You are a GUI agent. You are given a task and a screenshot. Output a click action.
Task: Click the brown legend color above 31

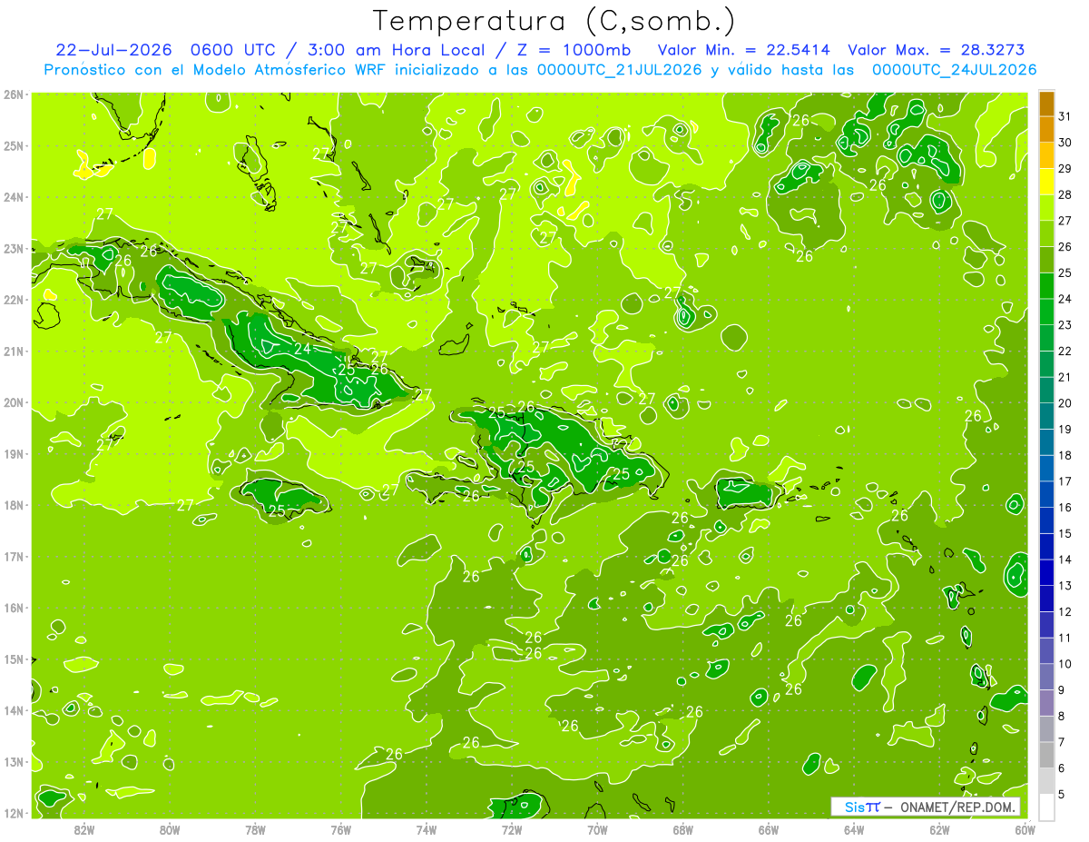(1046, 104)
